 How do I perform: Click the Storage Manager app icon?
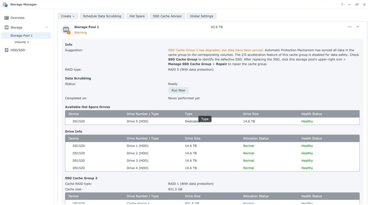pos(5,5)
